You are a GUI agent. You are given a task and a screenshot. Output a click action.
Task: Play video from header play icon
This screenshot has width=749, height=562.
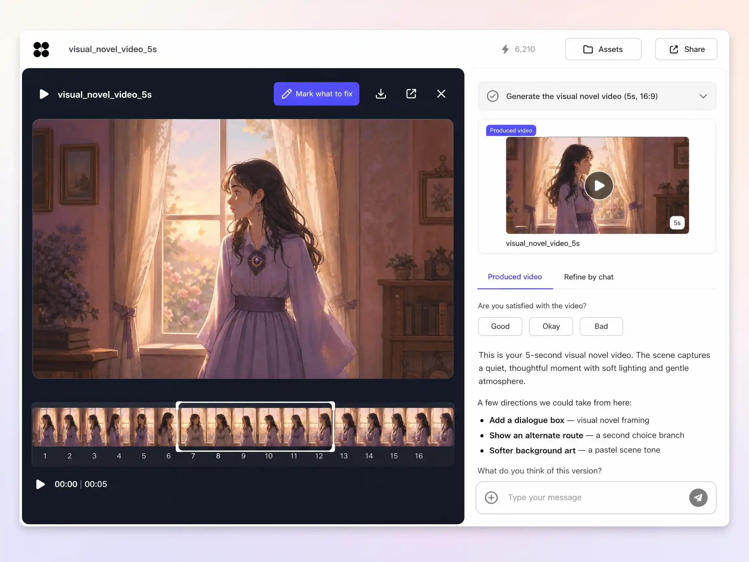click(44, 94)
